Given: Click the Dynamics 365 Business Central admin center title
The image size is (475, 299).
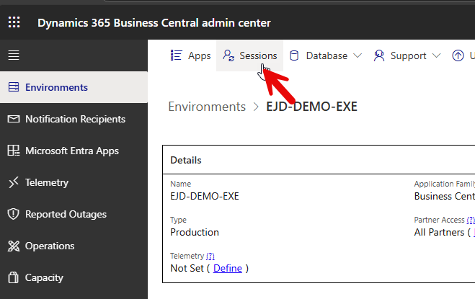Looking at the screenshot, I should [154, 23].
